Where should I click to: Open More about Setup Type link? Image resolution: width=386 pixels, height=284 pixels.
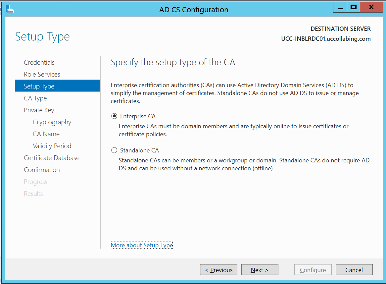142,245
